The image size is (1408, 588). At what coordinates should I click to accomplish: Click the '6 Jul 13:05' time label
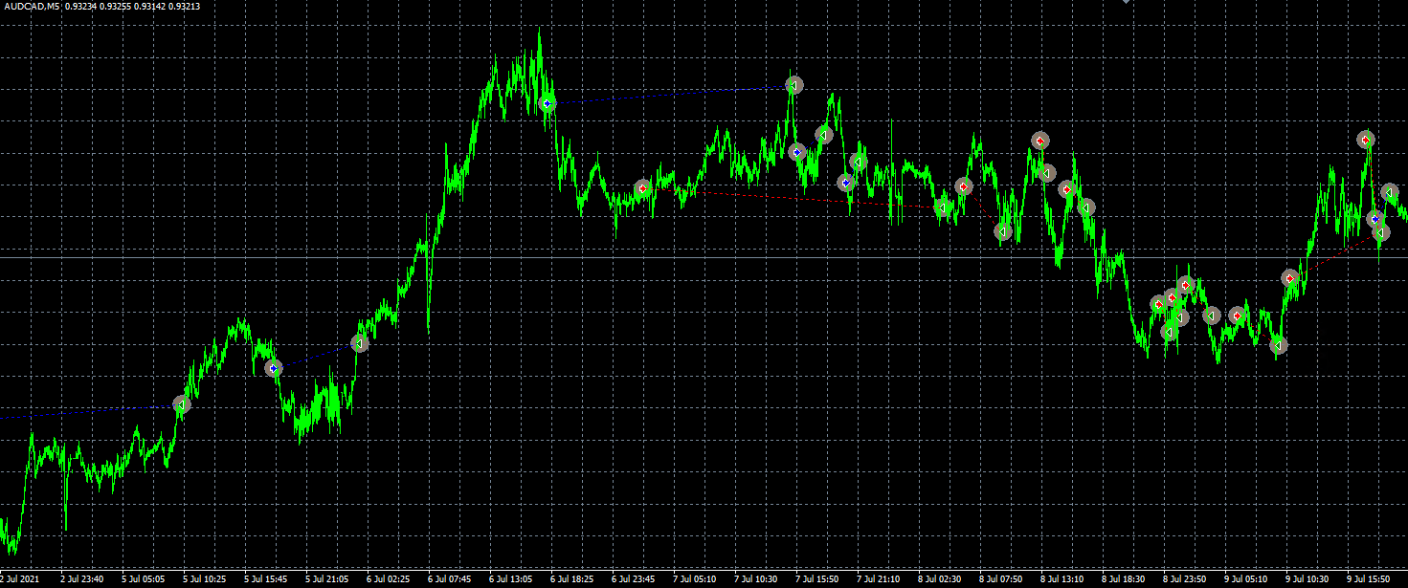coord(510,578)
